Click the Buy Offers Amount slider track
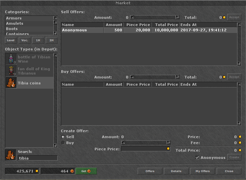Viewport: 246px width, 180px height. (155, 77)
